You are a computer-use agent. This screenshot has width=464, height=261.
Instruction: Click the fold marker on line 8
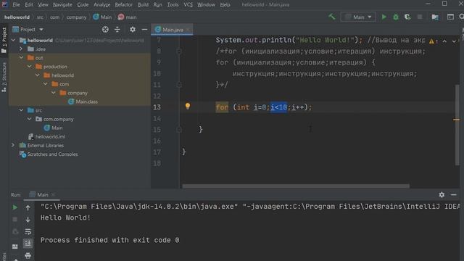[179, 51]
